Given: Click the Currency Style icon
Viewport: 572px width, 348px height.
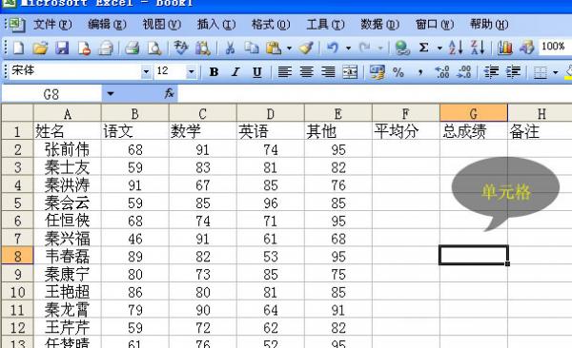Looking at the screenshot, I should [x=377, y=72].
